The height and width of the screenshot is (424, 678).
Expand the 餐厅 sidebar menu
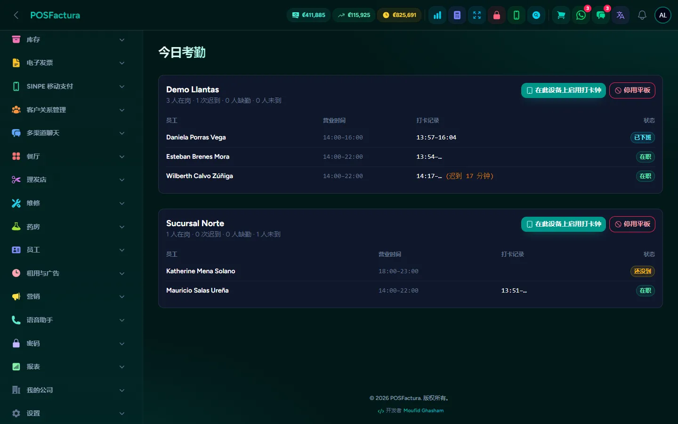[x=69, y=156]
